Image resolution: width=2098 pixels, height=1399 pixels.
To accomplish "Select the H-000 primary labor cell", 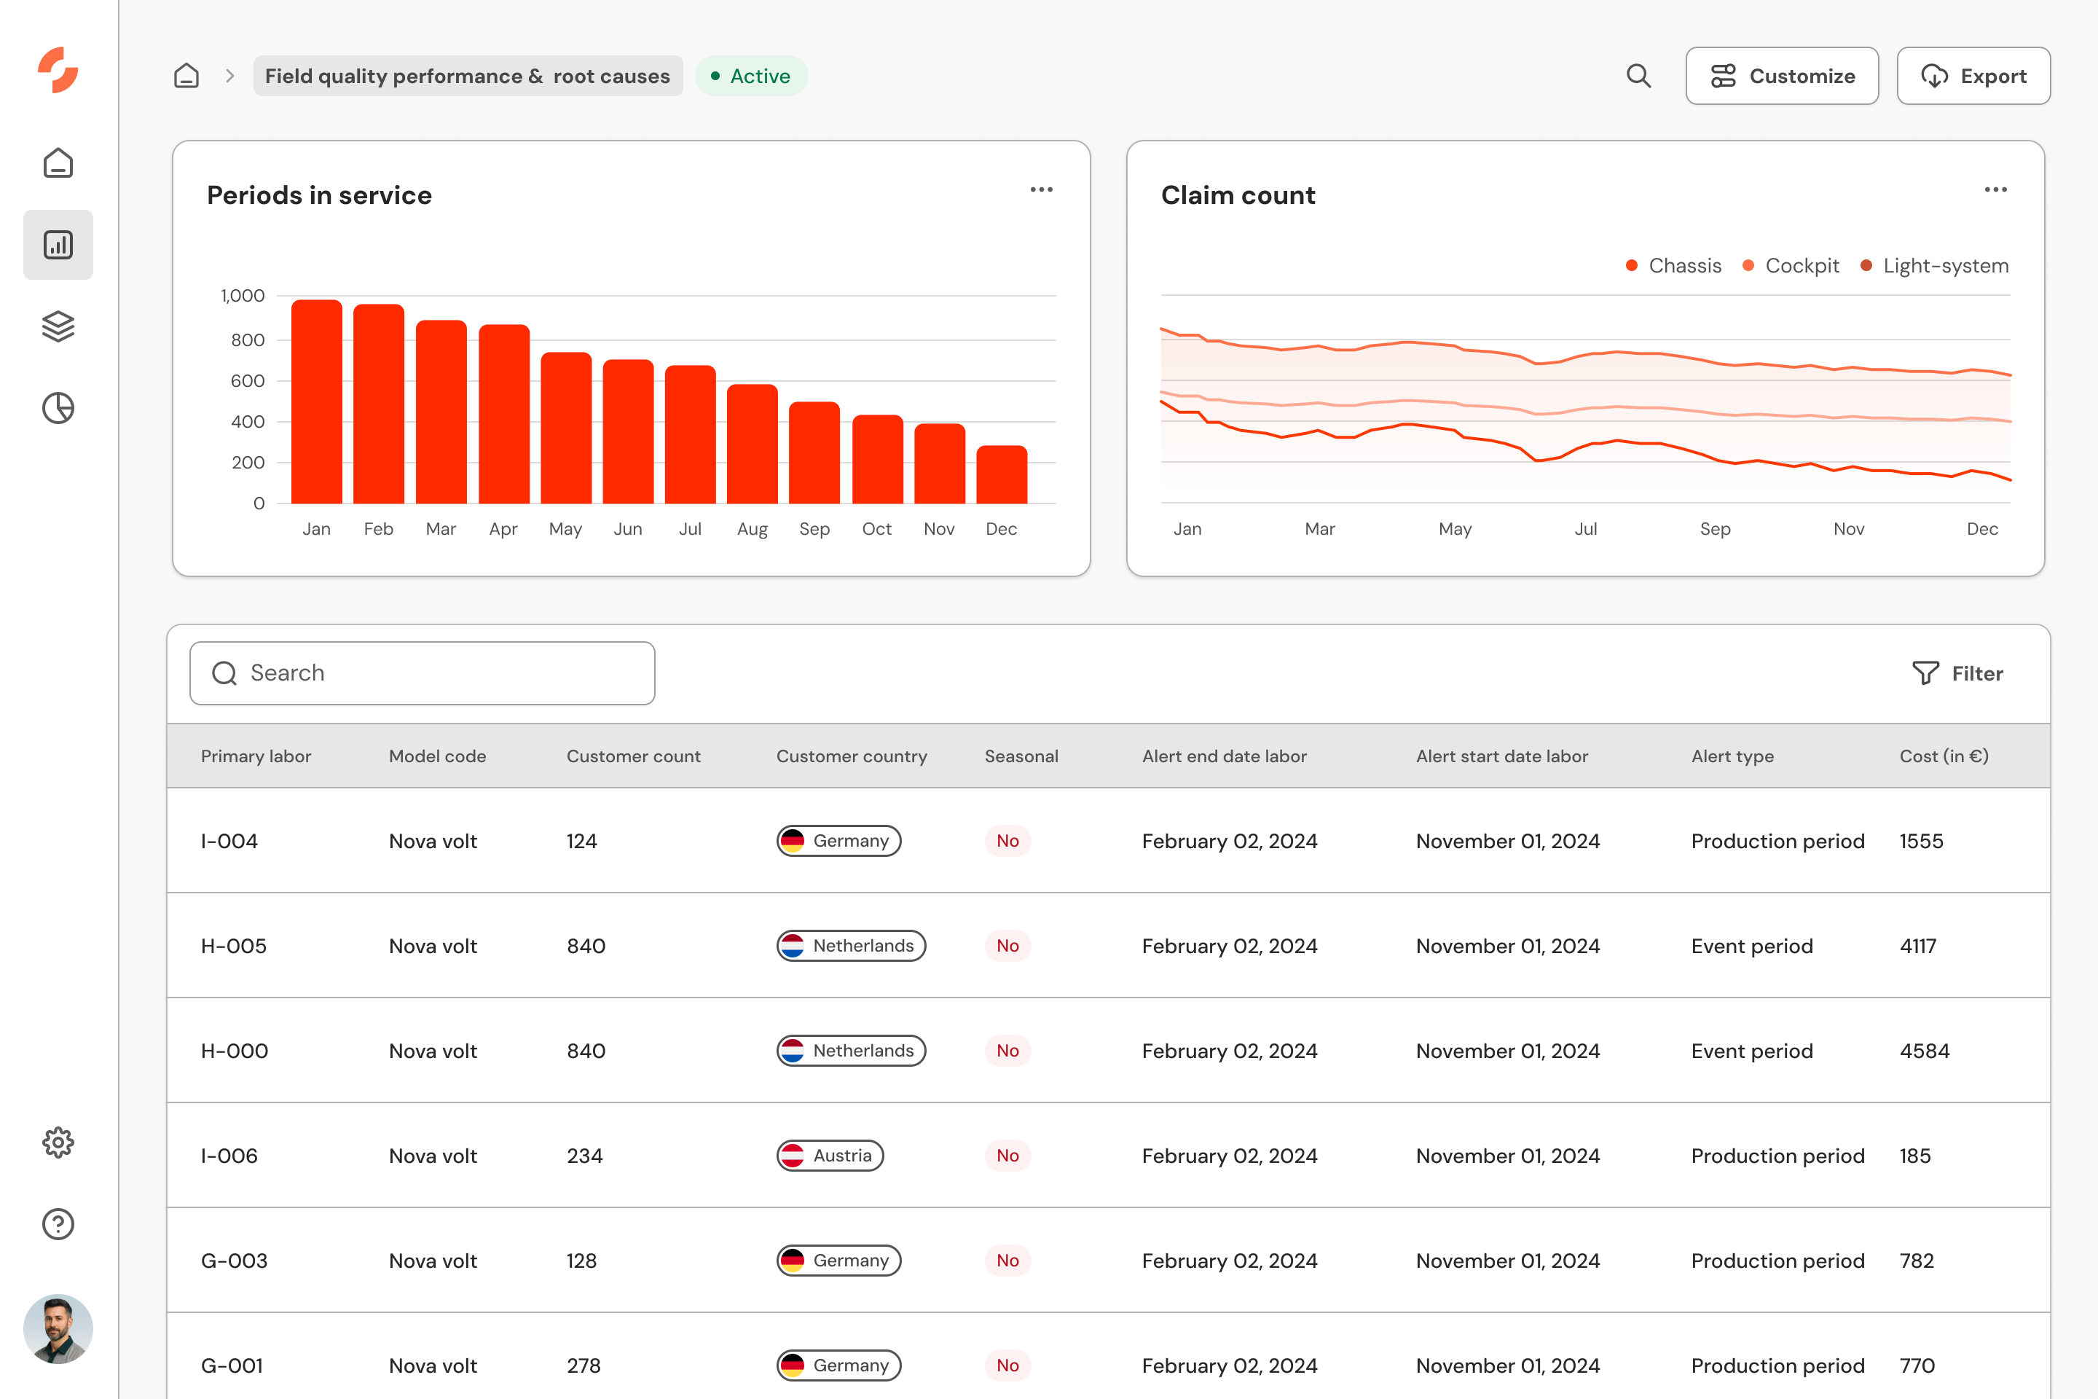I will coord(235,1050).
